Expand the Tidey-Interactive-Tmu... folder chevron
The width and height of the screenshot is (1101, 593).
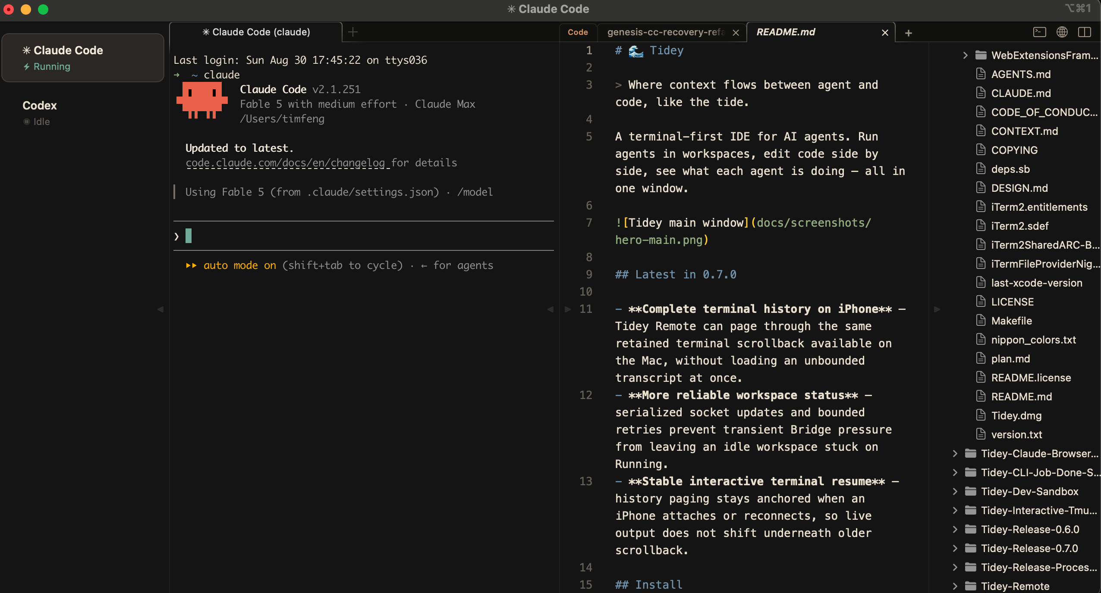(x=955, y=510)
